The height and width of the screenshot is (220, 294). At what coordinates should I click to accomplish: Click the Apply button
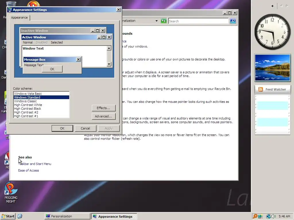(x=109, y=128)
